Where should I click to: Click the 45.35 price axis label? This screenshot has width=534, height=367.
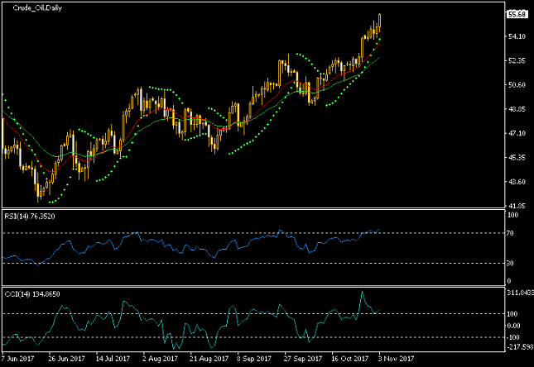click(x=517, y=158)
